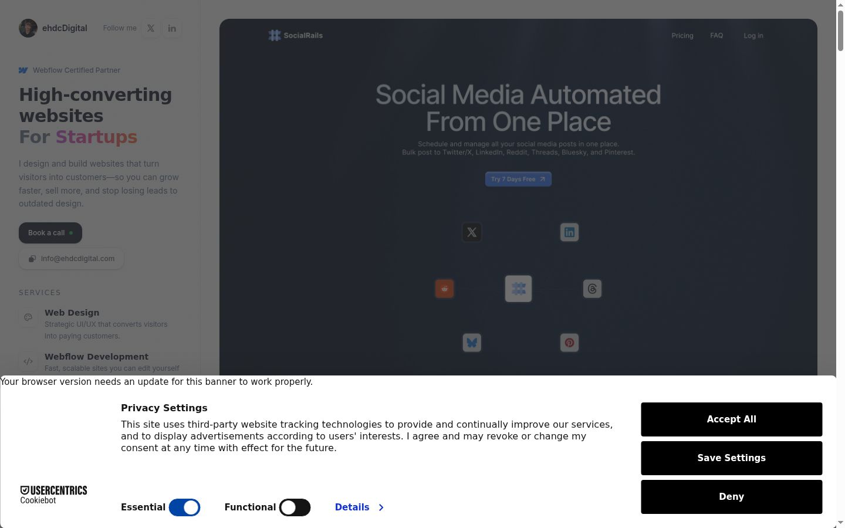Accept all cookies
The image size is (845, 528).
[731, 419]
